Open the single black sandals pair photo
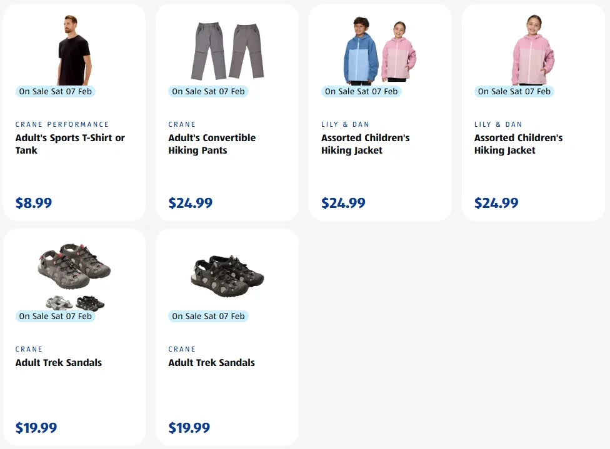610x449 pixels. [x=227, y=276]
